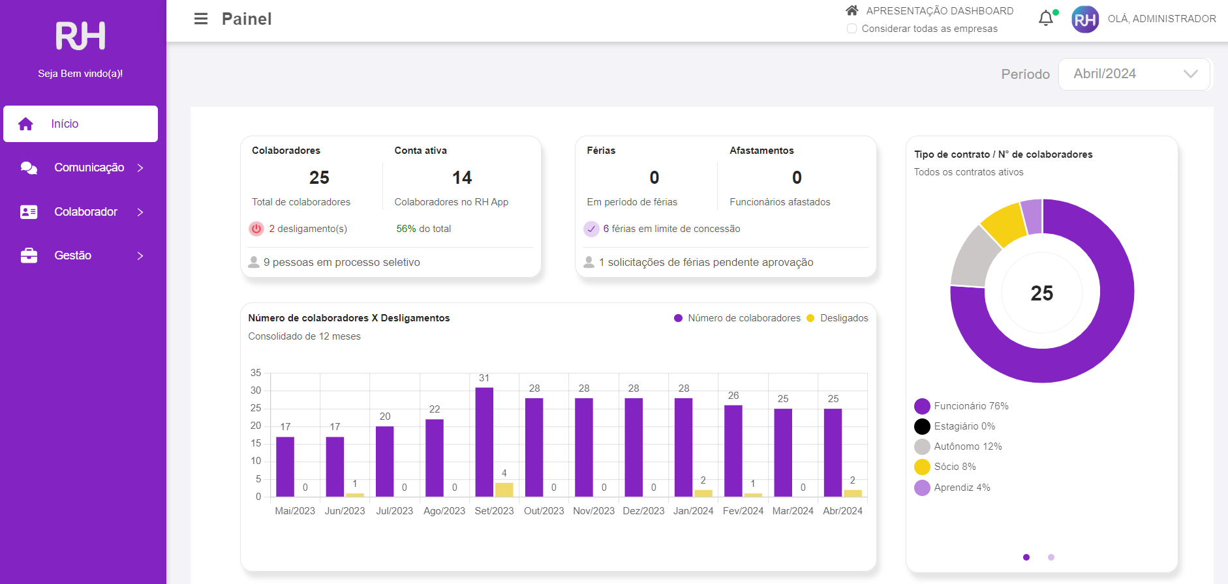Open Colaborador menu item

click(x=80, y=212)
